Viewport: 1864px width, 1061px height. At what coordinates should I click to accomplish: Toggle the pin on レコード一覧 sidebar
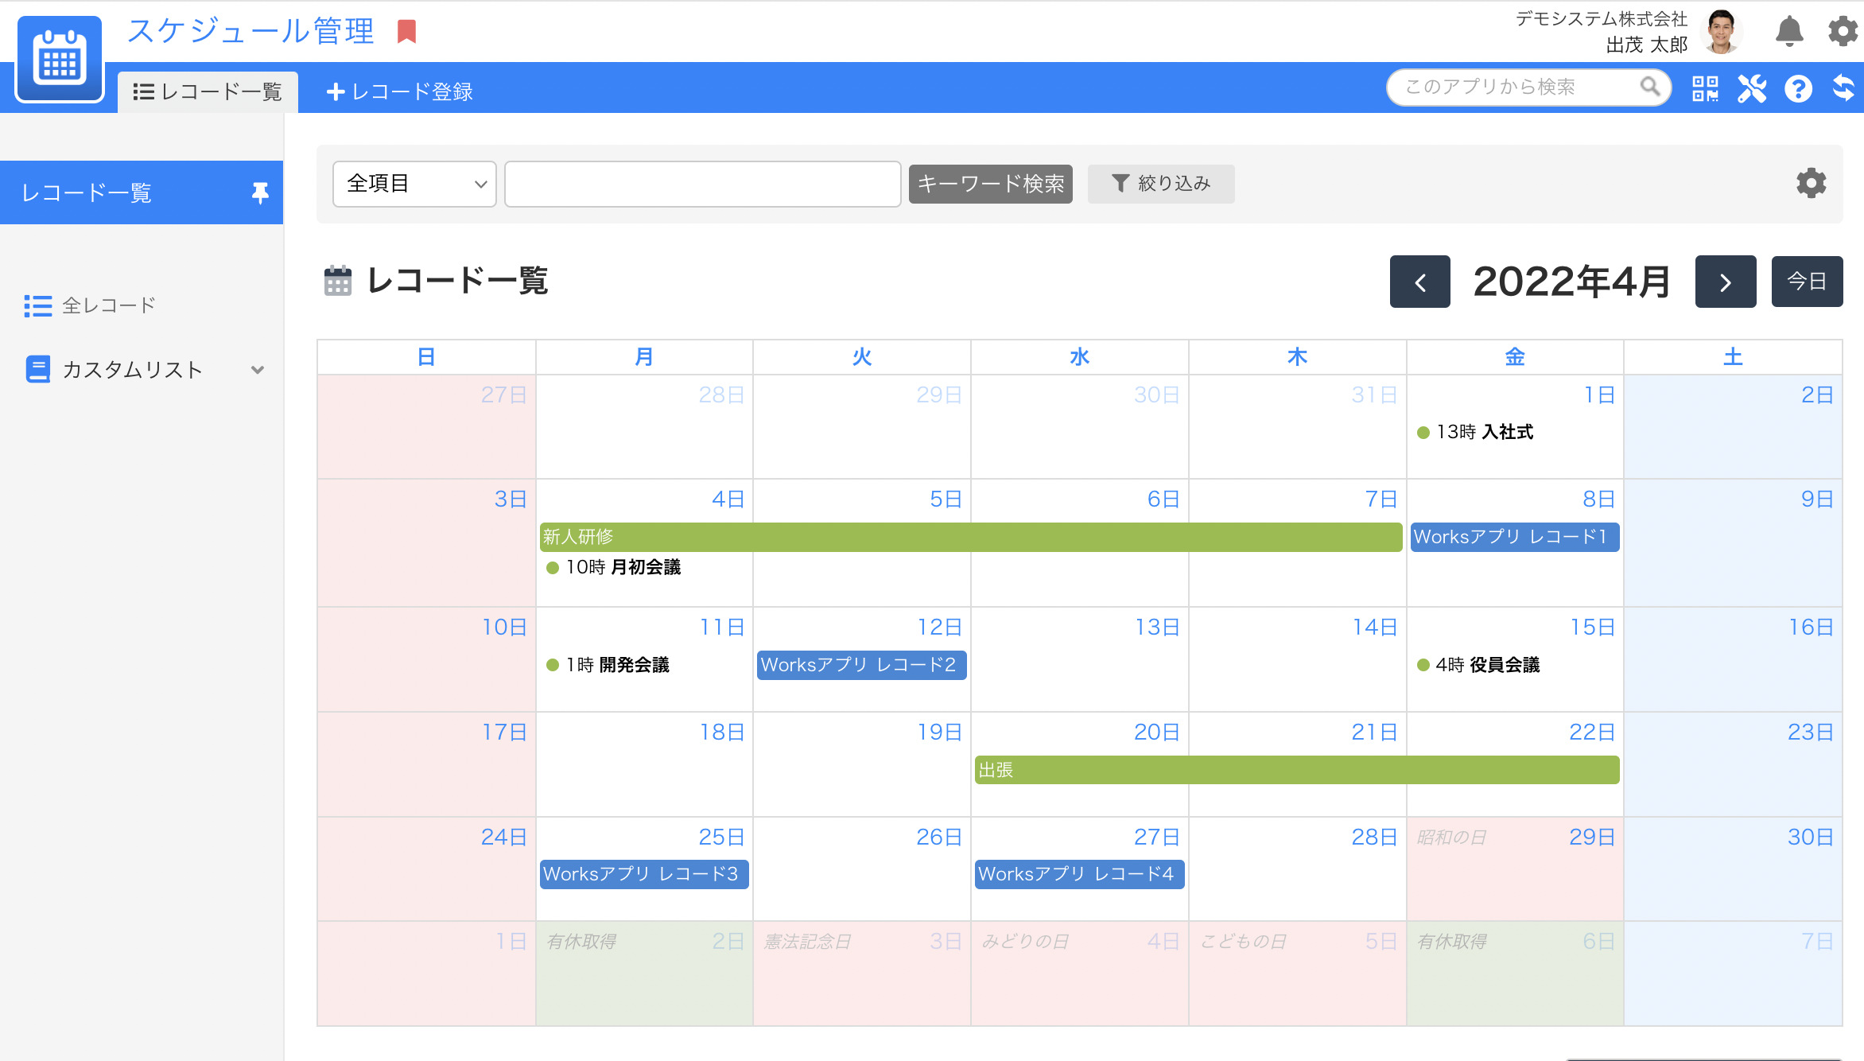[259, 192]
